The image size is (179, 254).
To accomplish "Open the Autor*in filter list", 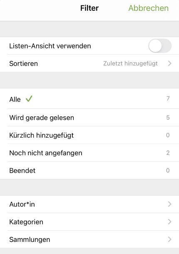I will pyautogui.click(x=89, y=204).
